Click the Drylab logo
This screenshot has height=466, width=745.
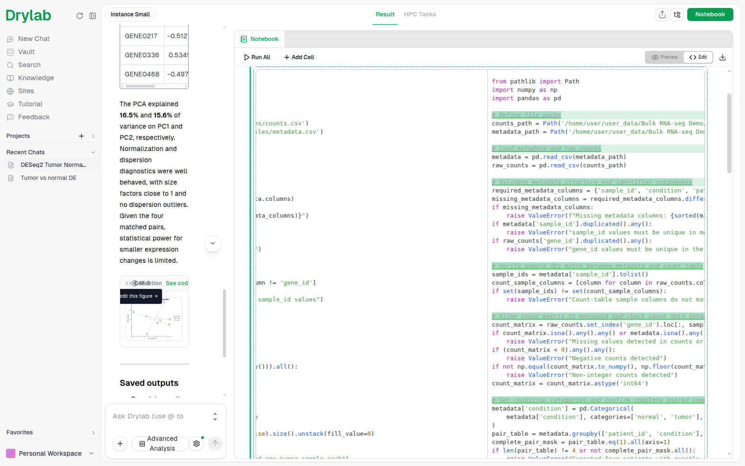click(x=28, y=15)
